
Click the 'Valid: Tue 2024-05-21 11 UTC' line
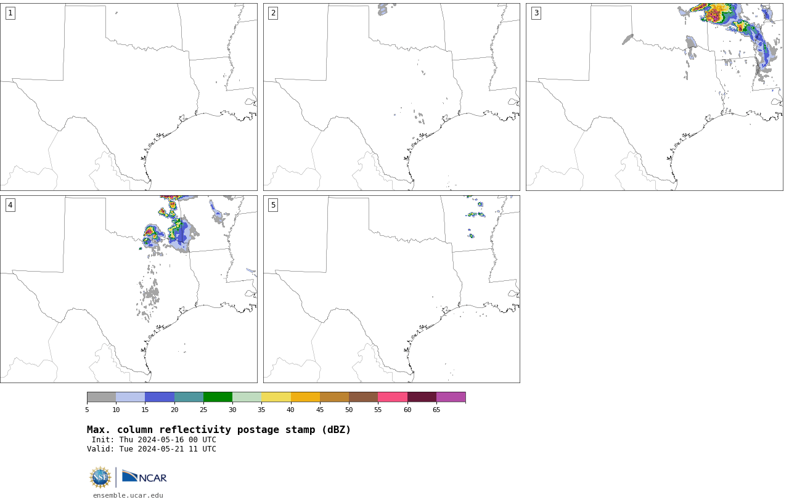pyautogui.click(x=152, y=449)
